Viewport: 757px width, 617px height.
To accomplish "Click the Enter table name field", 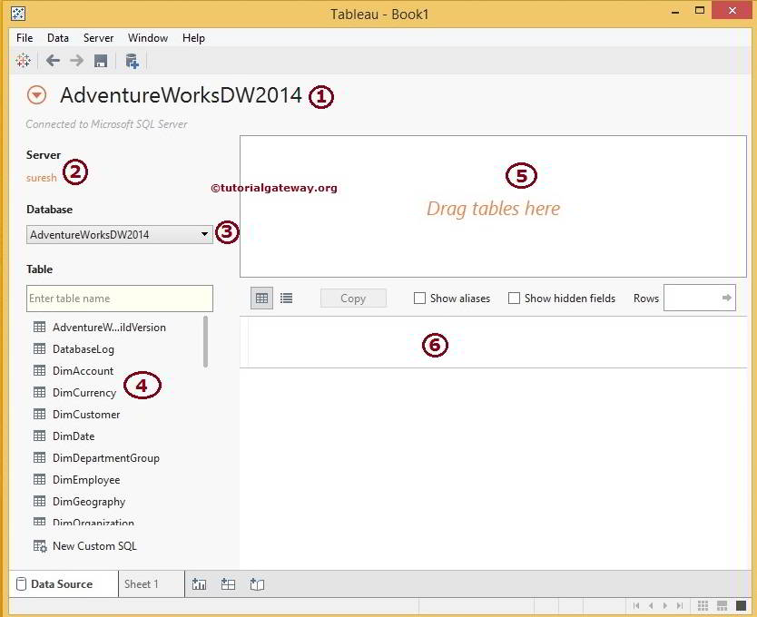I will [119, 299].
